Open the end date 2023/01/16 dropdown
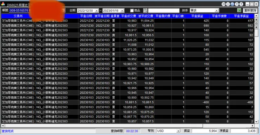 [x=122, y=11]
